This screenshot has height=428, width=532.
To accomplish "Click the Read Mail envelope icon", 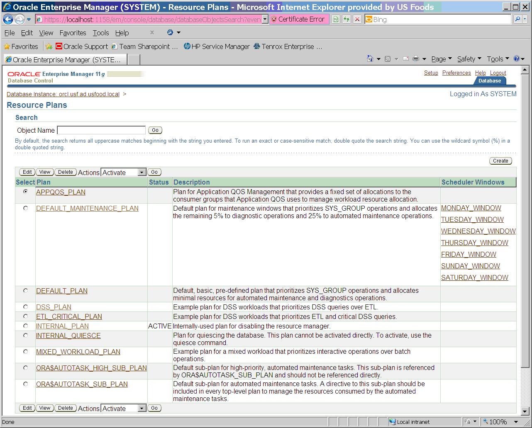I will [x=405, y=59].
